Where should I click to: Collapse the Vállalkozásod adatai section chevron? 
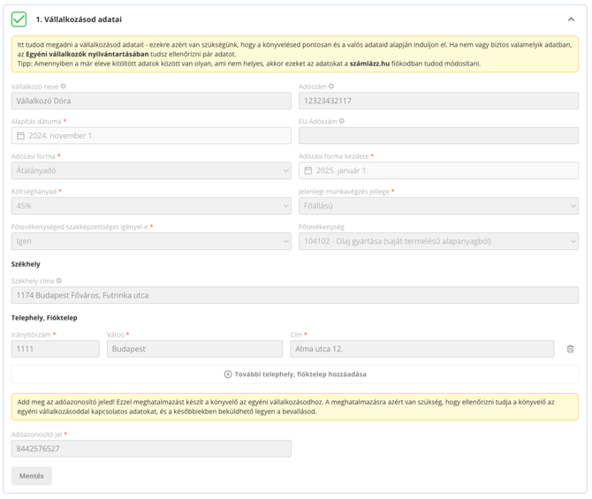[571, 19]
